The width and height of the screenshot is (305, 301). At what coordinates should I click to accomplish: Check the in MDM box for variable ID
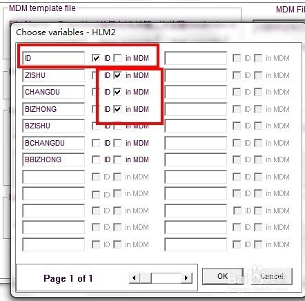pyautogui.click(x=117, y=58)
